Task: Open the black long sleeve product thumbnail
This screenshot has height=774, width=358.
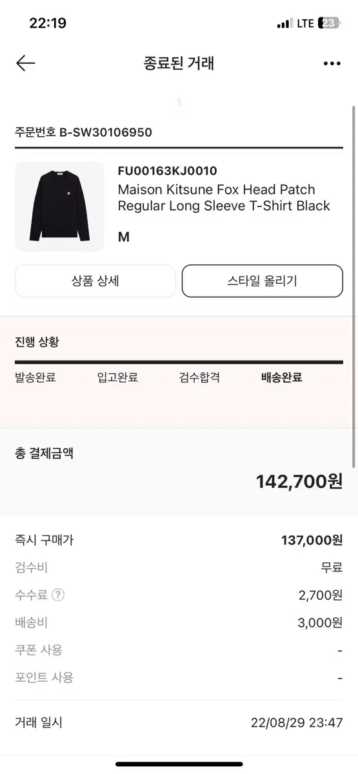Action: 59,206
